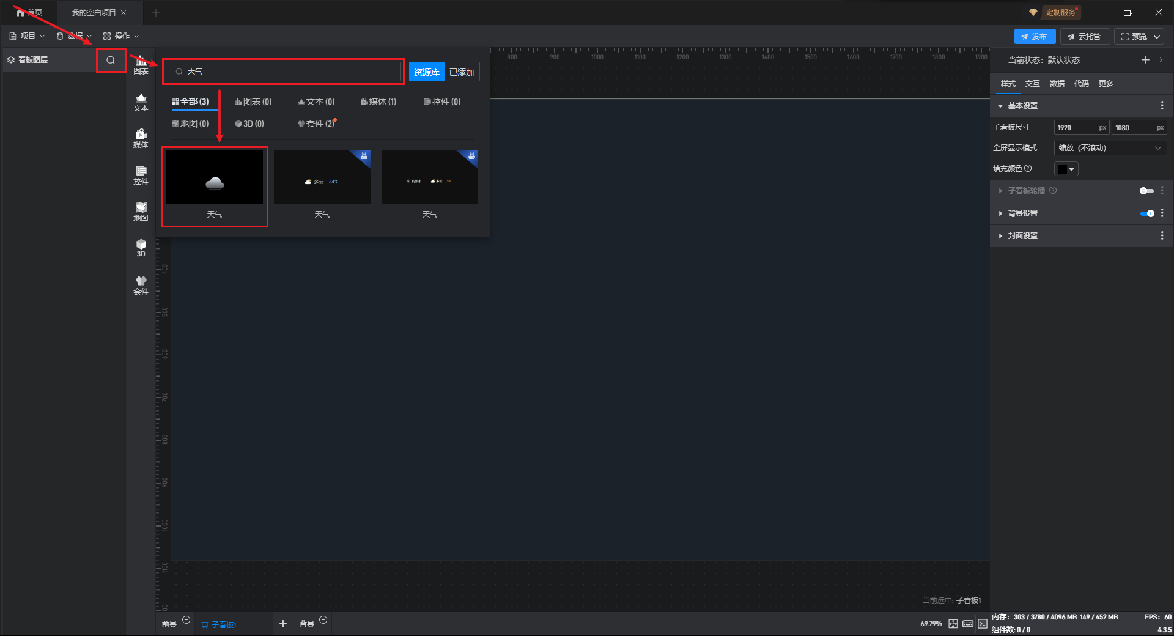Image resolution: width=1174 pixels, height=636 pixels.
Task: Show help for 填充颜色
Action: click(1028, 168)
